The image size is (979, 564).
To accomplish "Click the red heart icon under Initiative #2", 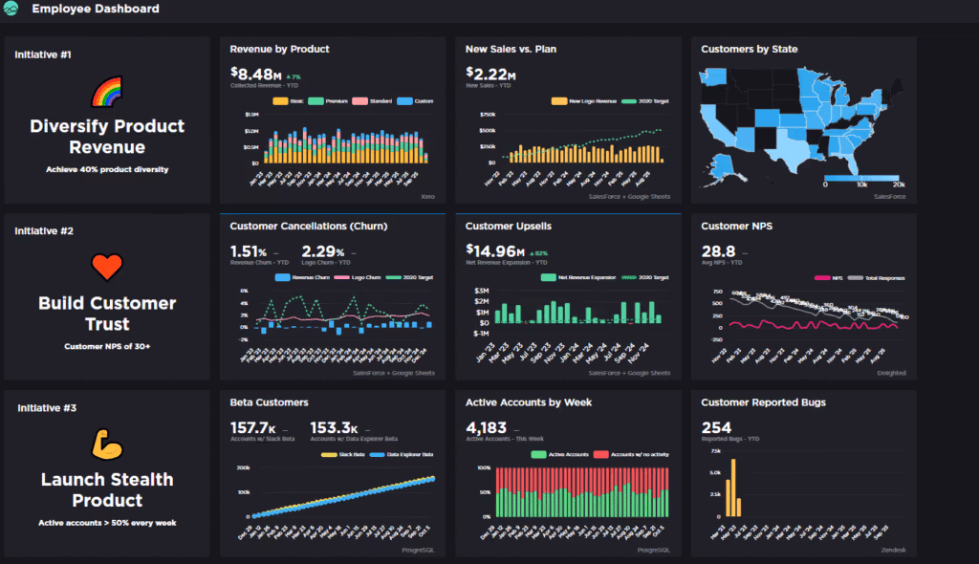I will 107,267.
